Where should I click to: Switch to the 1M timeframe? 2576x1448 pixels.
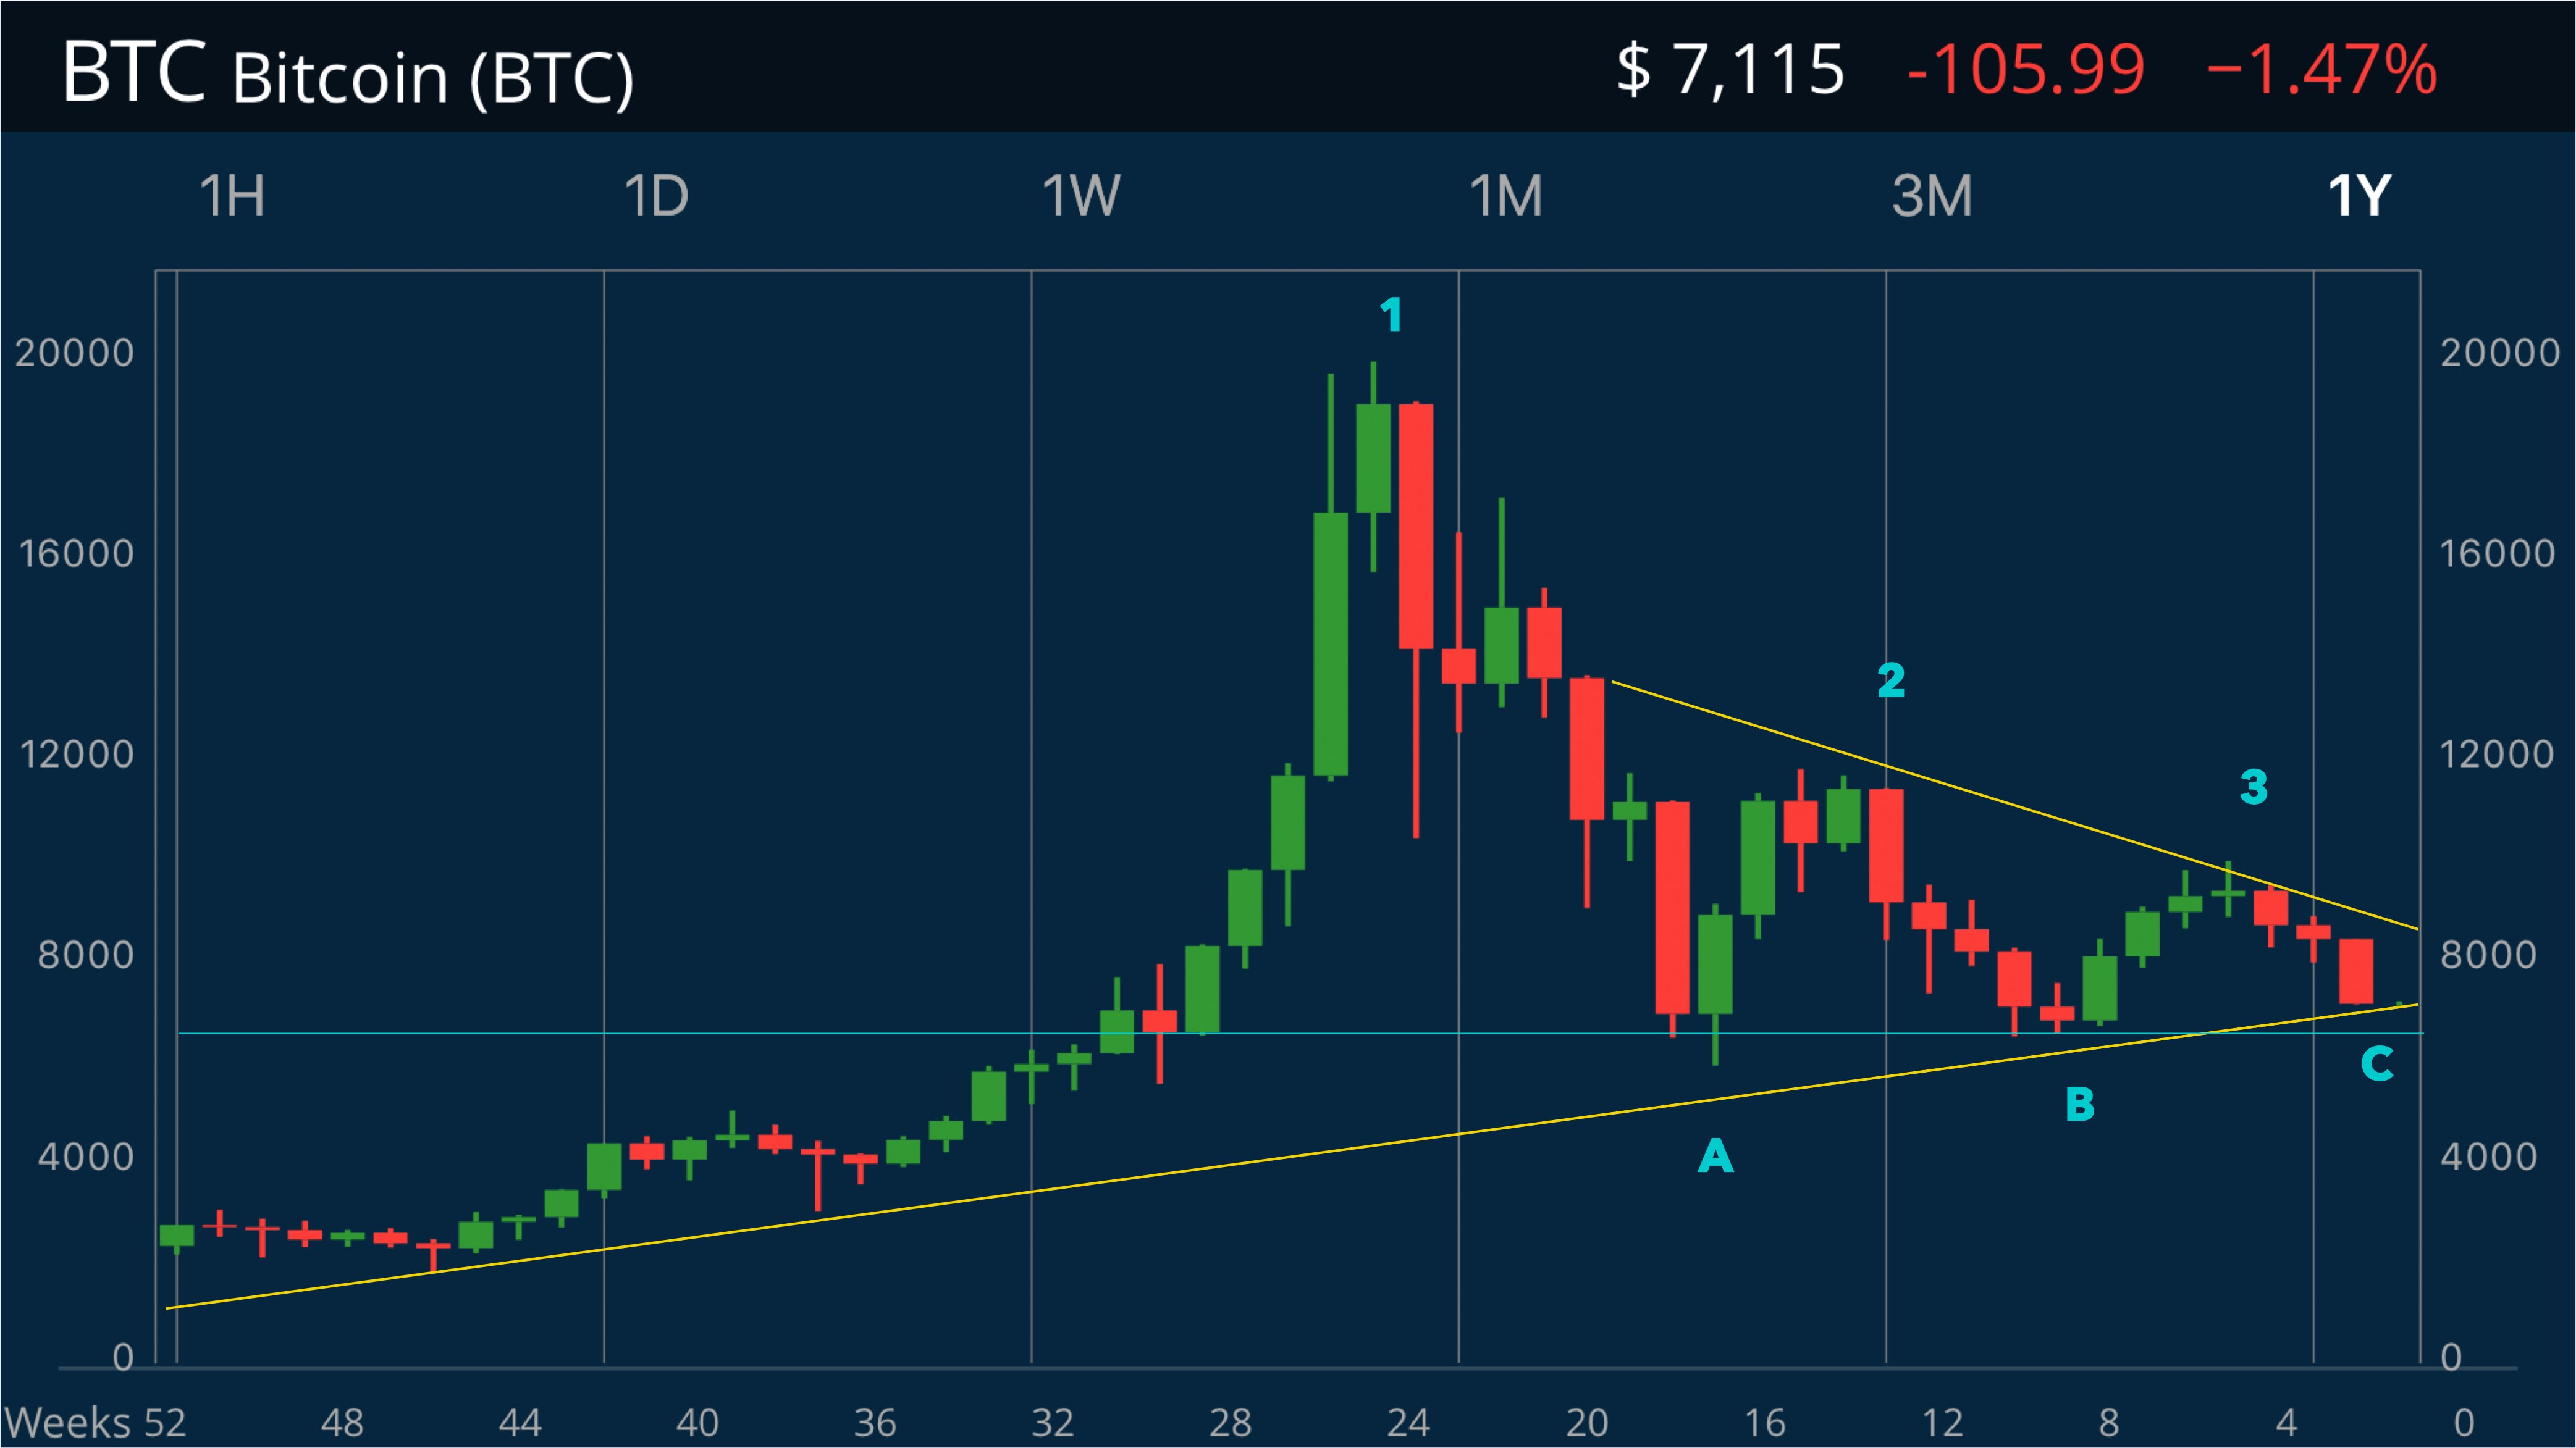[x=1506, y=196]
